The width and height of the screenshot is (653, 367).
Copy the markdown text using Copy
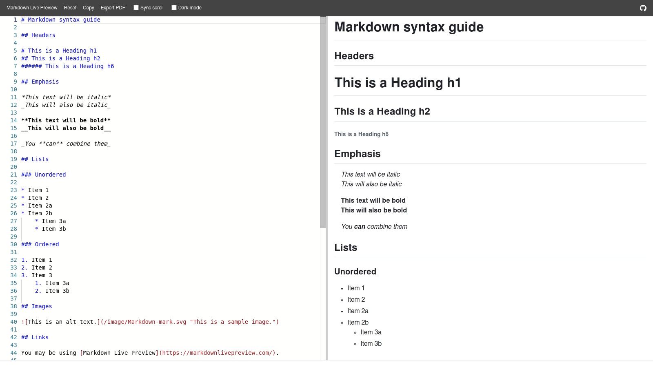coord(88,8)
